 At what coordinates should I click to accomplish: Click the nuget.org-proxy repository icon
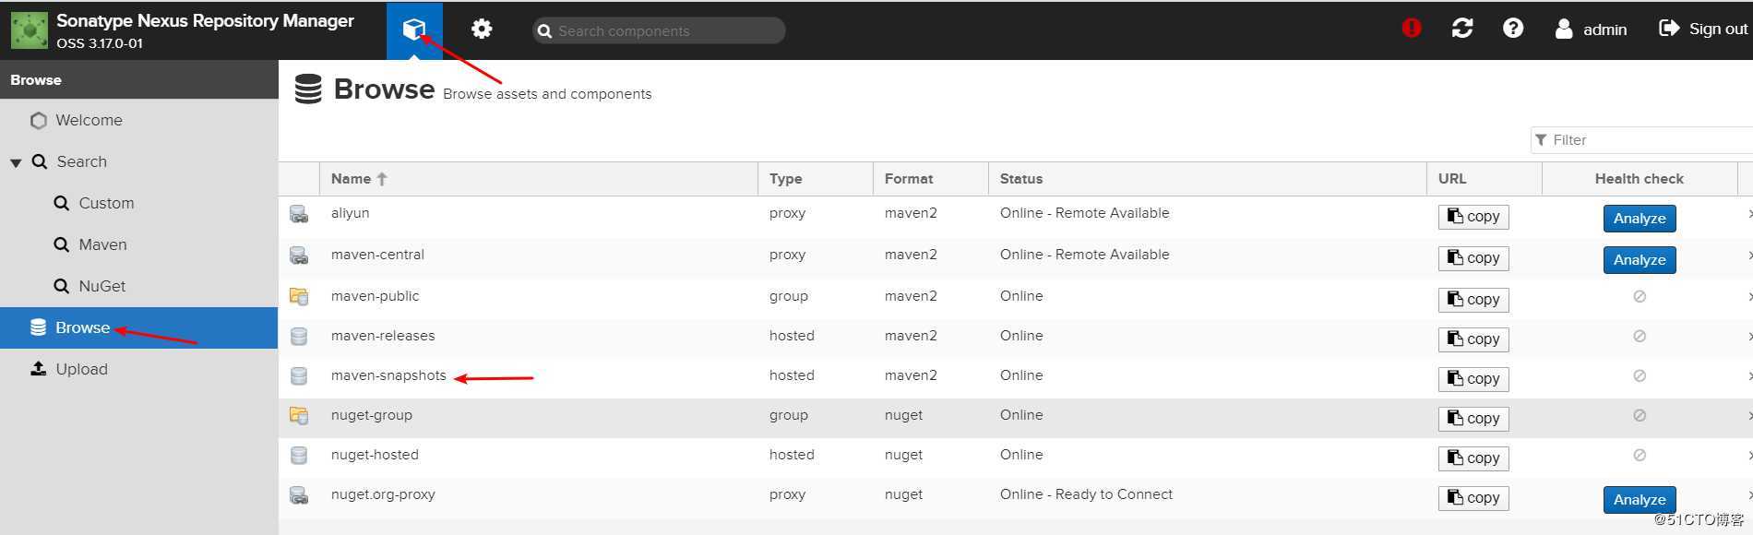click(x=299, y=495)
